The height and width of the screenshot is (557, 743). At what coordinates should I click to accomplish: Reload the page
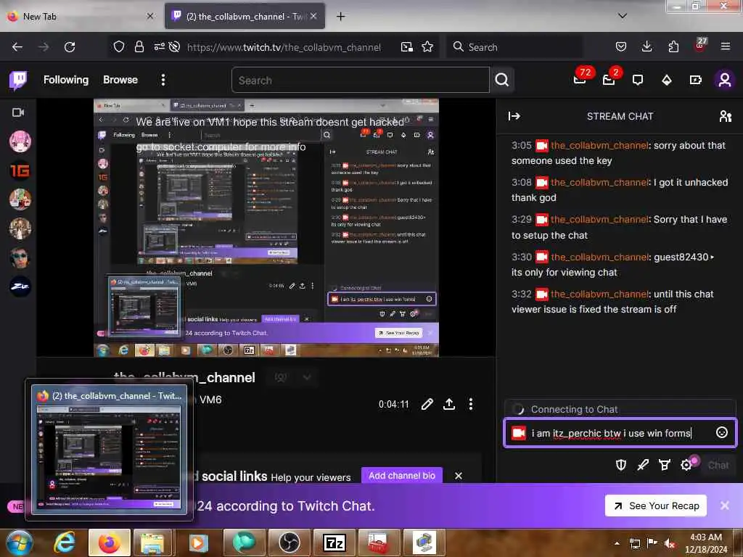coord(70,47)
